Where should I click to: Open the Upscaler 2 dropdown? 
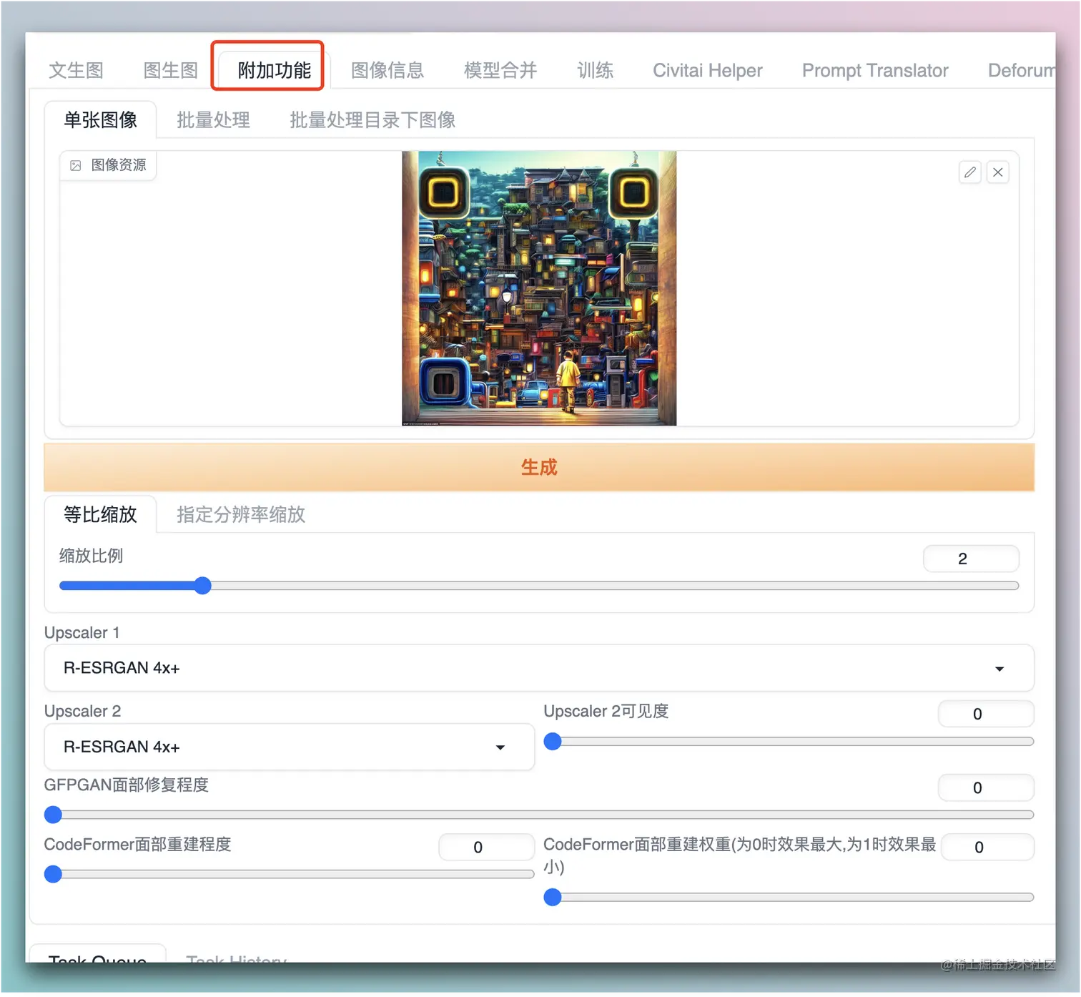[500, 747]
